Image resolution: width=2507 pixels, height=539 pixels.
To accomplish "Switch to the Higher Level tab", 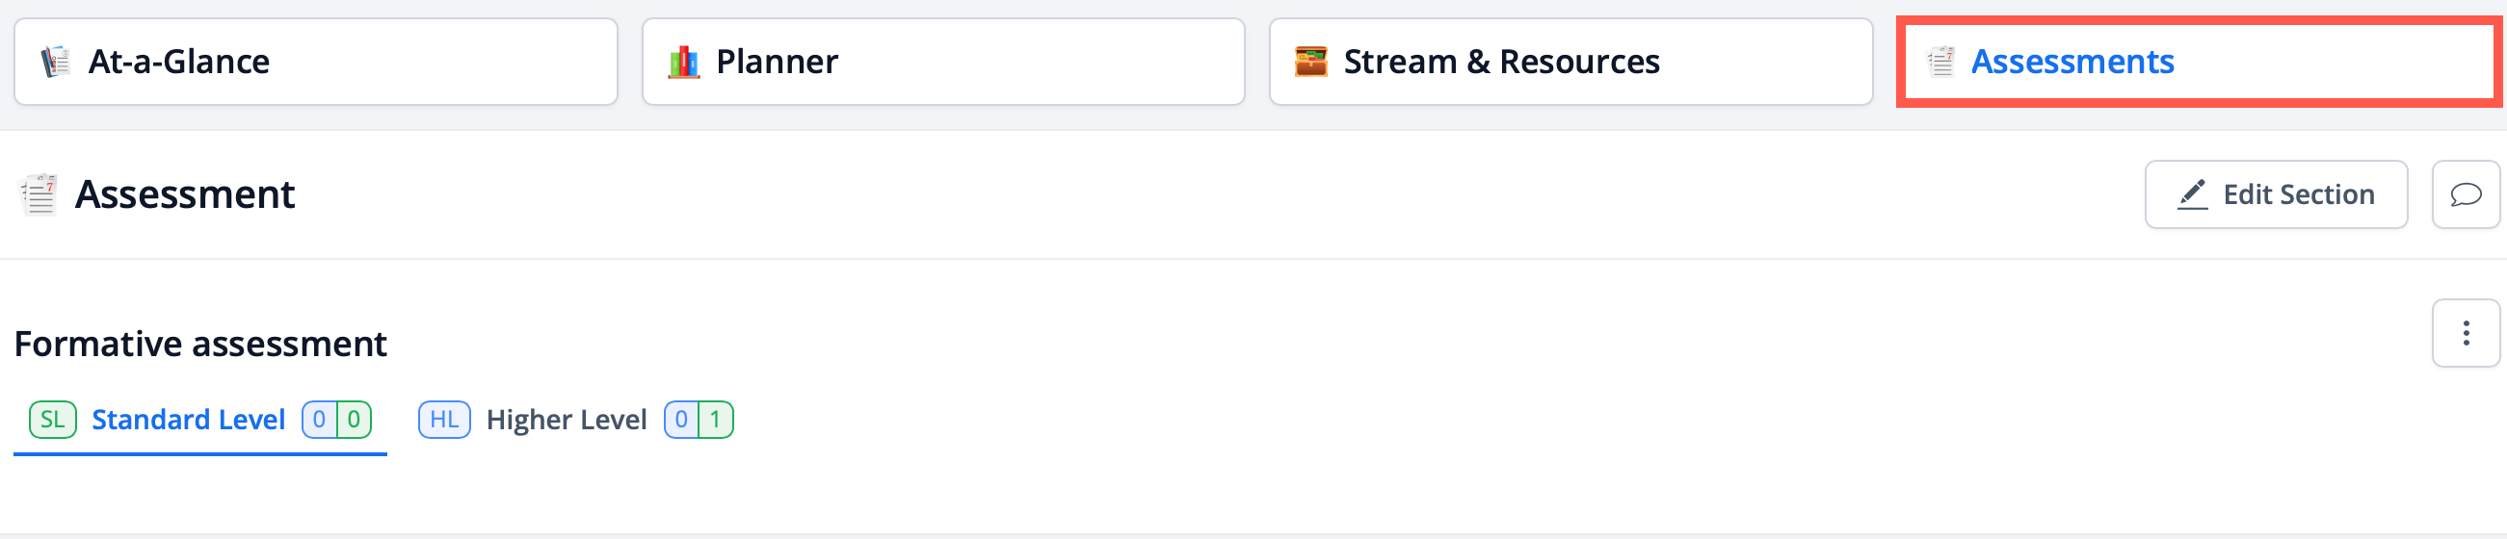I will (x=567, y=420).
